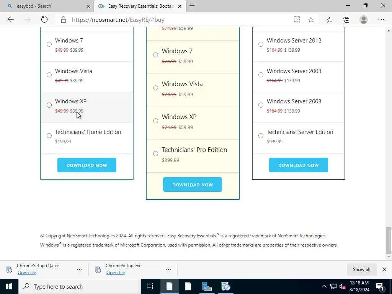The height and width of the screenshot is (294, 392).
Task: Open a new tab with plus icon
Action: [192, 6]
